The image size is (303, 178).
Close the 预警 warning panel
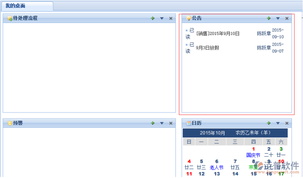point(171,123)
